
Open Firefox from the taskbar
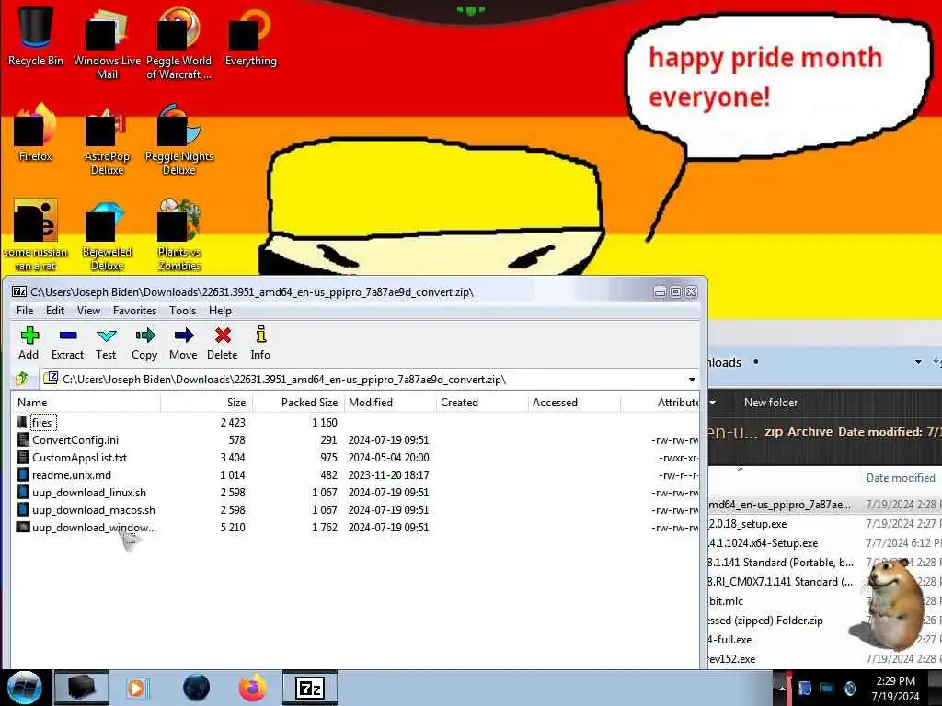pos(253,688)
